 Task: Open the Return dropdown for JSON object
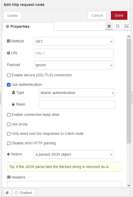point(74,154)
